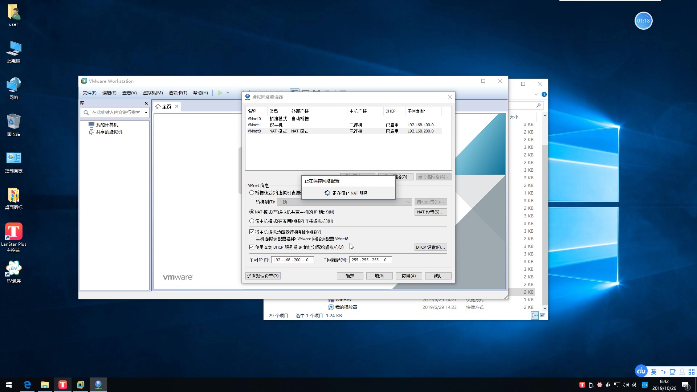Viewport: 697px width, 392px height.
Task: Open the 桥接到 自动 dropdown
Action: pos(344,202)
